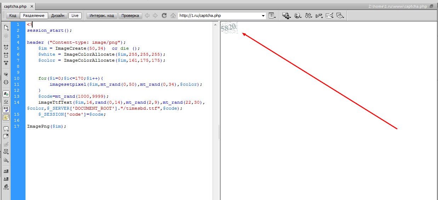Toggle Live view mode

coord(75,16)
